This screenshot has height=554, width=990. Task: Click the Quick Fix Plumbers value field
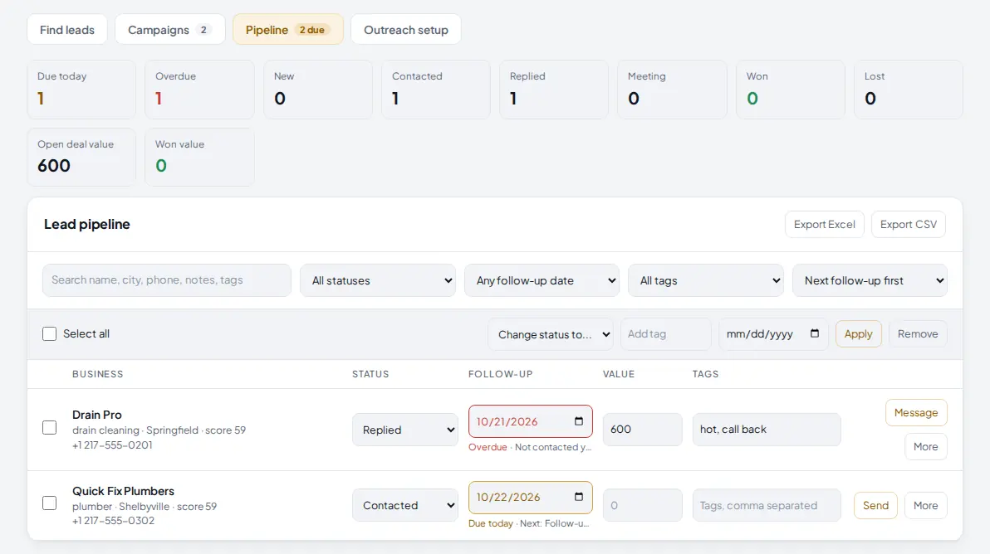[x=643, y=505]
